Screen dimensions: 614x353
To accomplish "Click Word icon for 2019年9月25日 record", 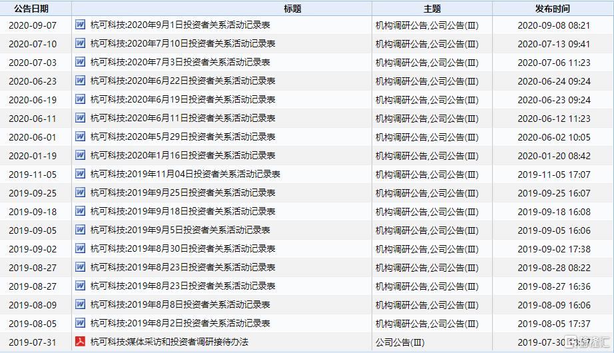I will coord(80,192).
